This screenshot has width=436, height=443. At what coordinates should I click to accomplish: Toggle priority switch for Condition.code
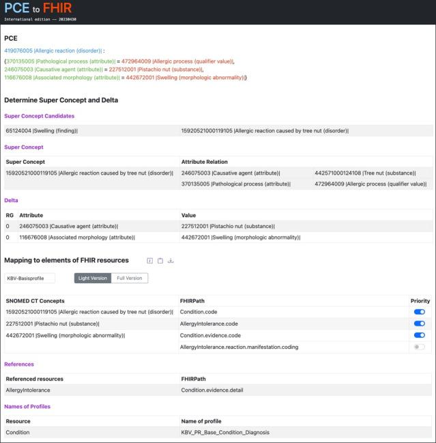(x=419, y=312)
